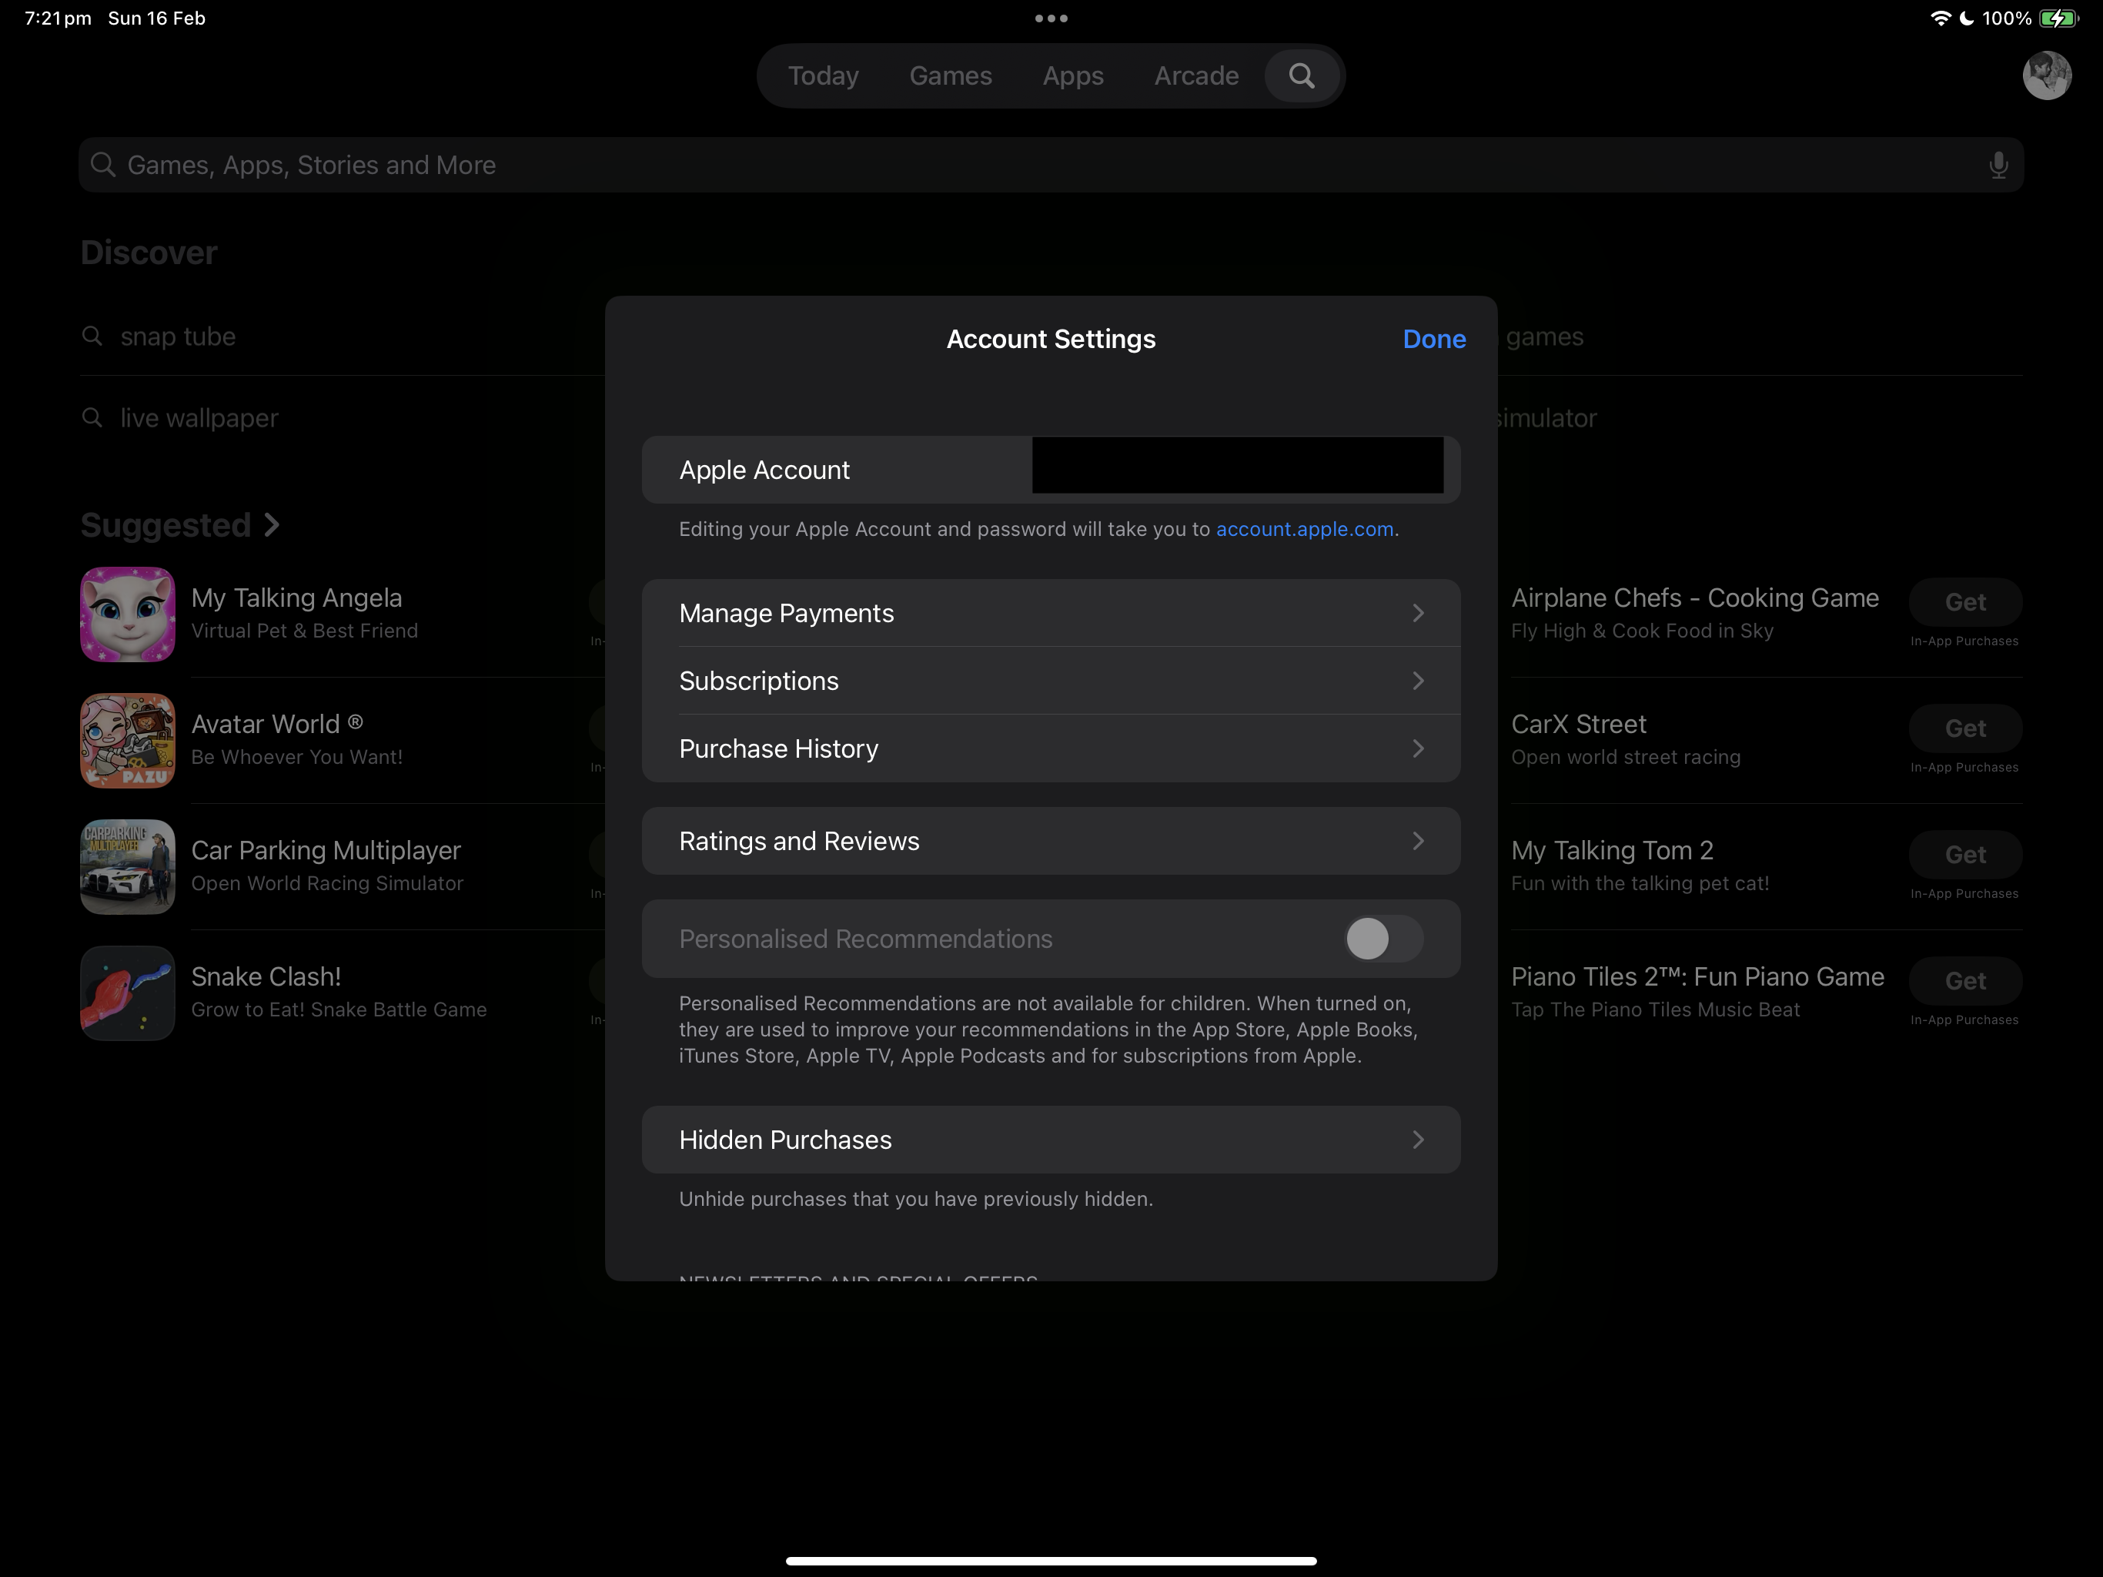Viewport: 2103px width, 1577px height.
Task: Get Airplane Chefs cooking game
Action: (x=1964, y=602)
